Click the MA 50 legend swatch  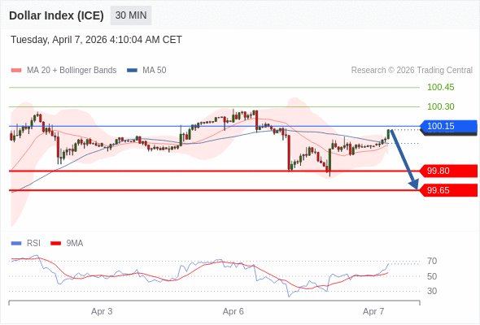[x=132, y=71]
